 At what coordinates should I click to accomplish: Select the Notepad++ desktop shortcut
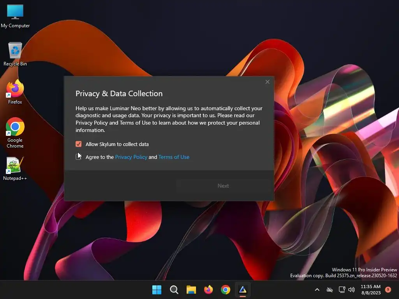click(15, 169)
